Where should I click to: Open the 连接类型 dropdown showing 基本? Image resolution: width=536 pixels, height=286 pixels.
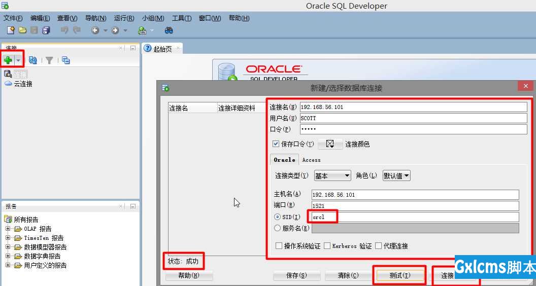(332, 175)
